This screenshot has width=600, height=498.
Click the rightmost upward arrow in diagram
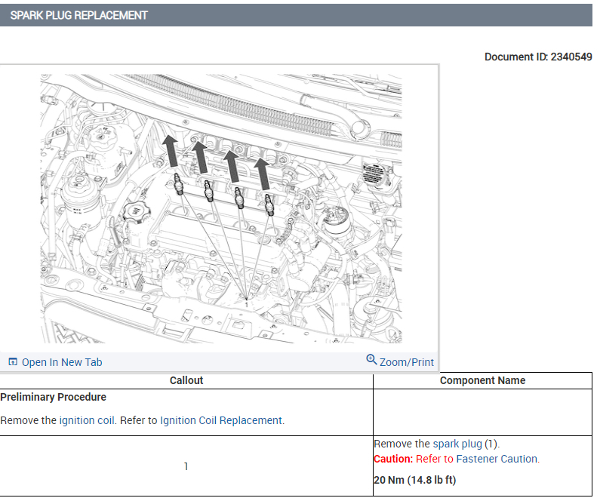point(262,173)
